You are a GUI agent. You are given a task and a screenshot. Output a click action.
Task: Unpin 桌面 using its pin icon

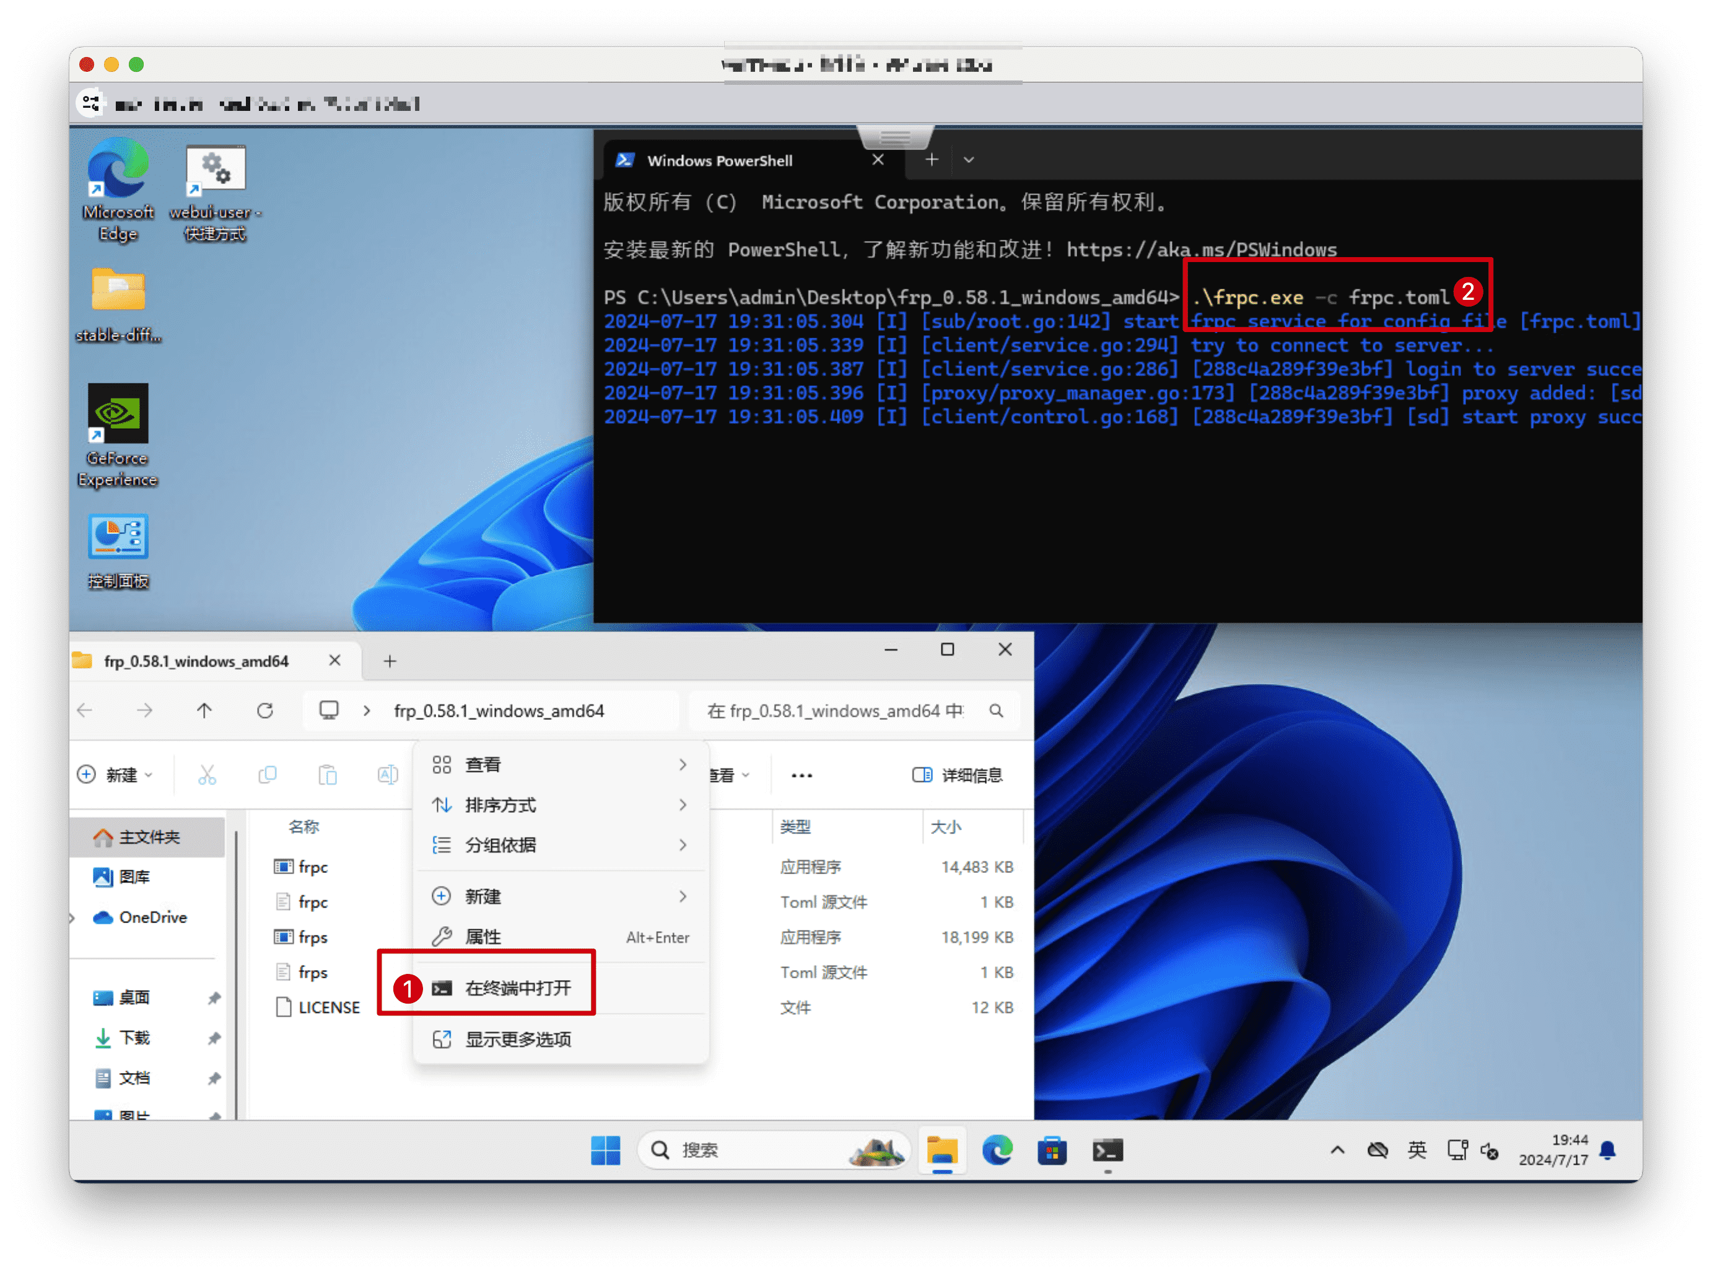pos(214,997)
